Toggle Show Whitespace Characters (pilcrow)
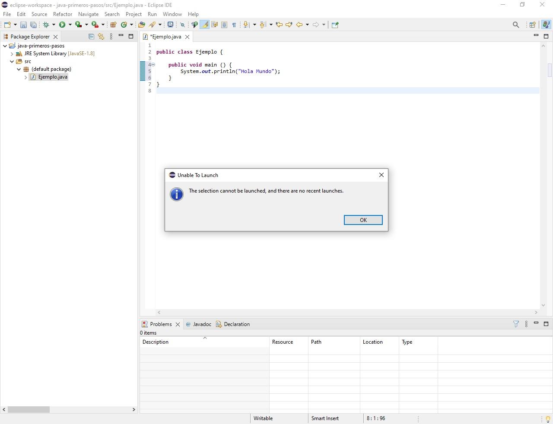 point(234,25)
